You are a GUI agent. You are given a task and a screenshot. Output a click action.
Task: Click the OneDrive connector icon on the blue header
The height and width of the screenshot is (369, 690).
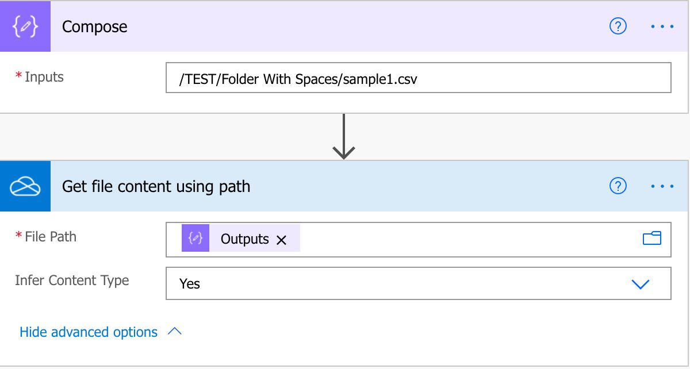25,186
